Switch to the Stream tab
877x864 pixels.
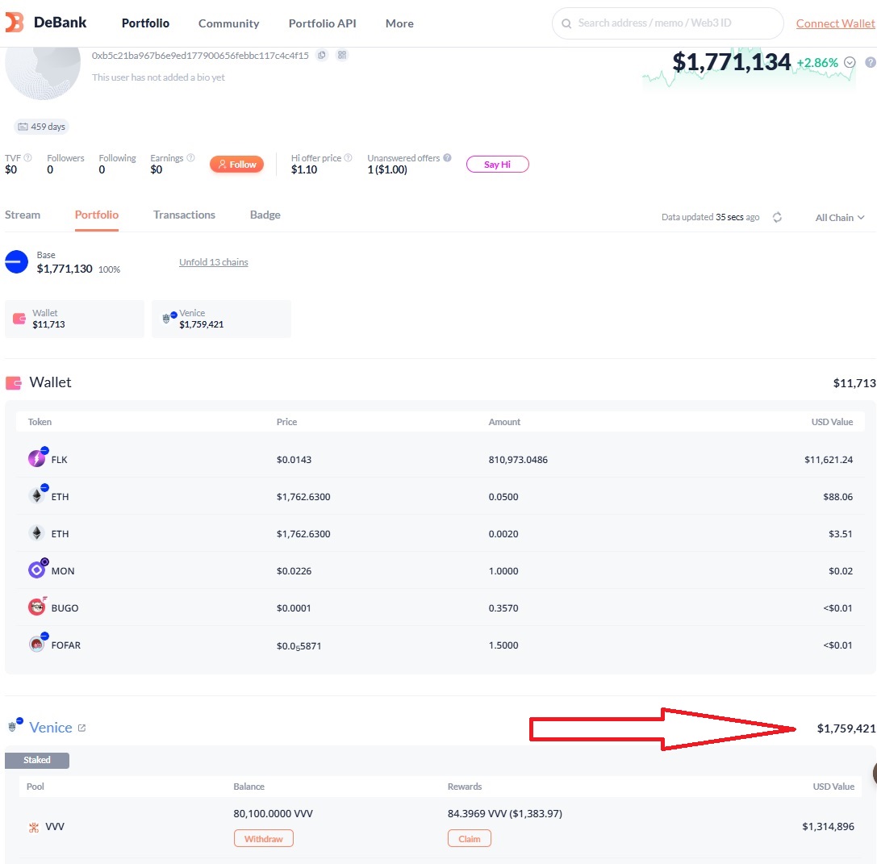click(x=23, y=215)
